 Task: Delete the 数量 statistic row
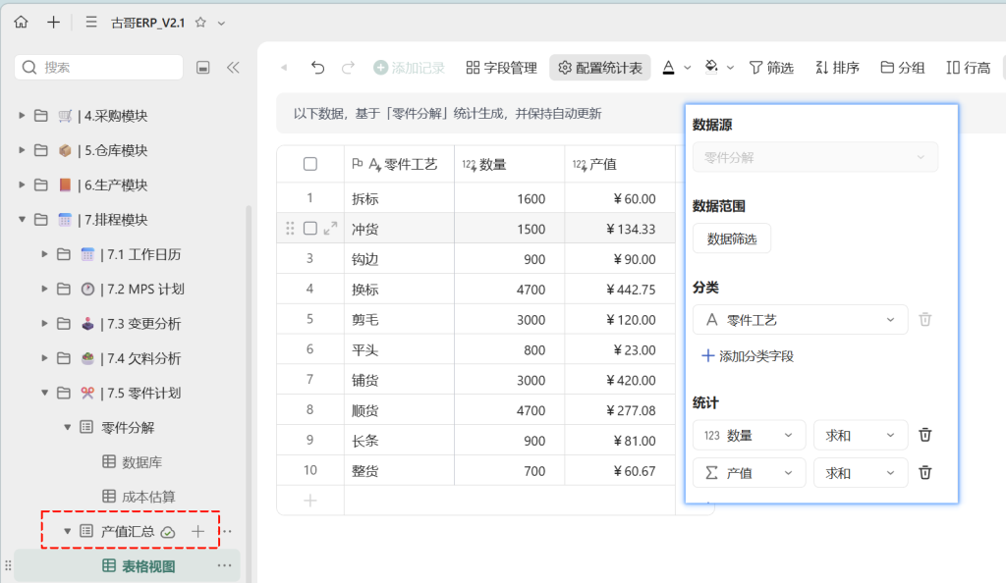click(924, 435)
